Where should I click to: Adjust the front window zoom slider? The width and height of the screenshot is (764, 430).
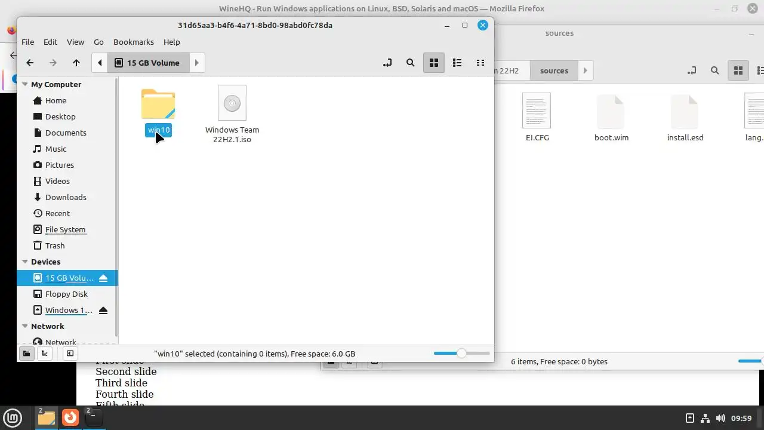(x=461, y=354)
